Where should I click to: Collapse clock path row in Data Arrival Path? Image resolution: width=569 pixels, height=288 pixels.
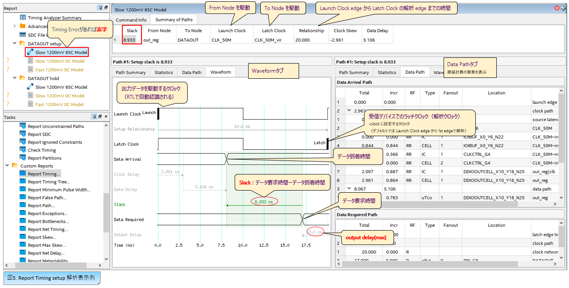coord(349,111)
